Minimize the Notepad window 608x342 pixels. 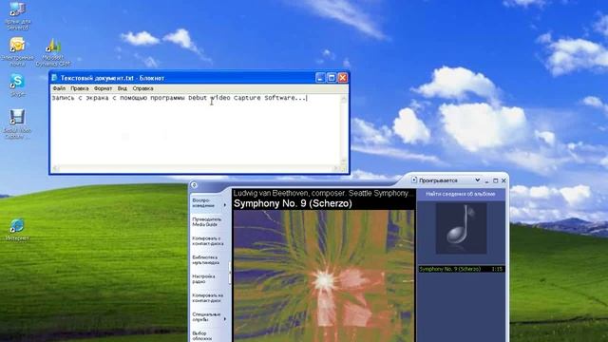tap(320, 78)
